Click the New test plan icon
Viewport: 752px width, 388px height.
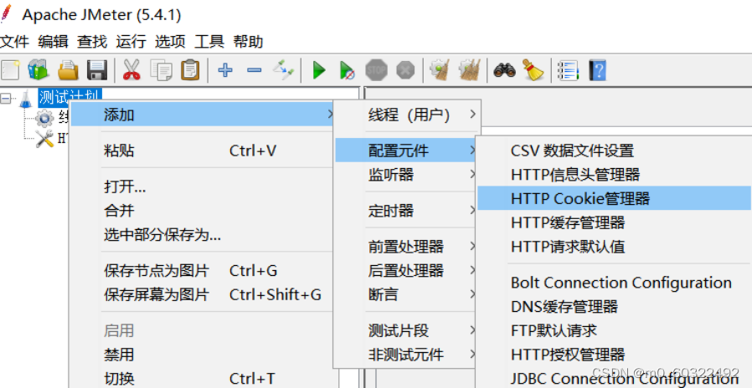coord(10,70)
